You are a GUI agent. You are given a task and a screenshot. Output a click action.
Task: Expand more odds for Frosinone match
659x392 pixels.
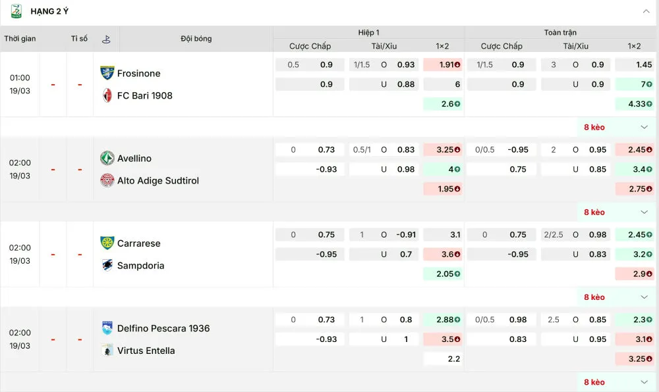pos(645,127)
